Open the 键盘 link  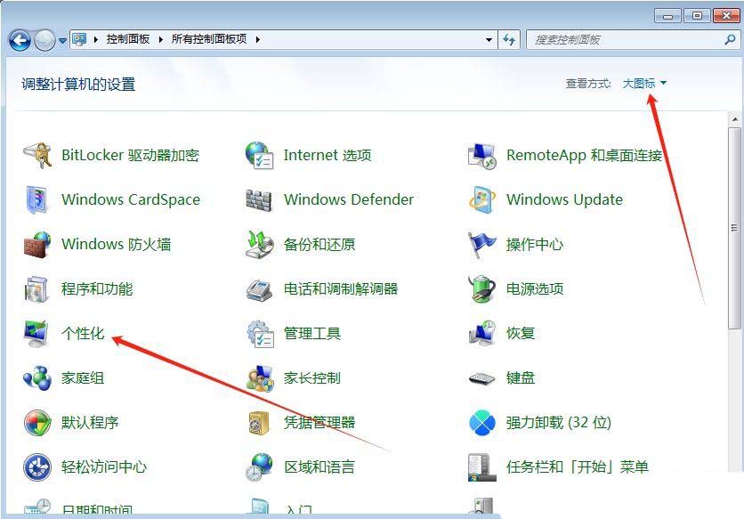(x=521, y=378)
